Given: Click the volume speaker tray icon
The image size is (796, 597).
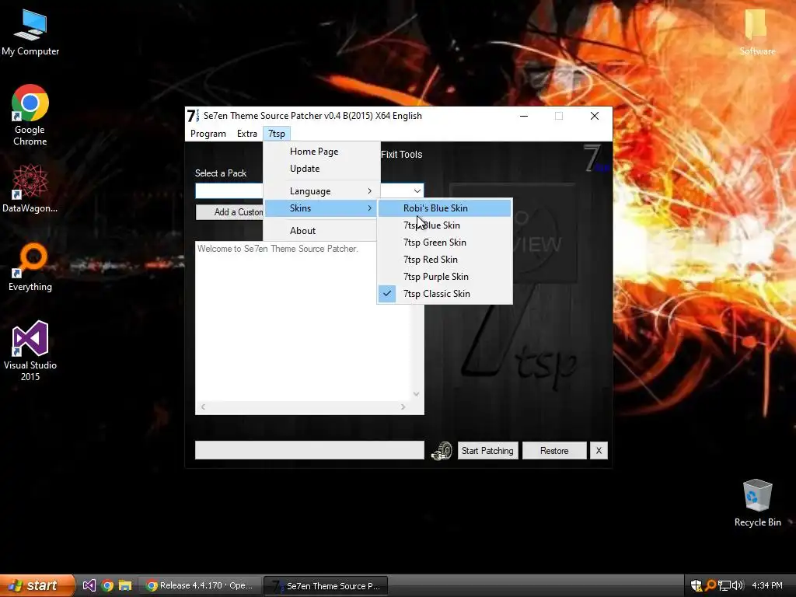Looking at the screenshot, I should click(x=738, y=585).
